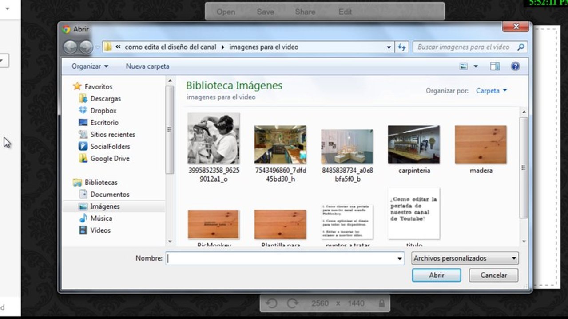Screen dimensions: 568x319
Task: Click the forward navigation arrow in Abrir dialog
Action: (x=85, y=47)
